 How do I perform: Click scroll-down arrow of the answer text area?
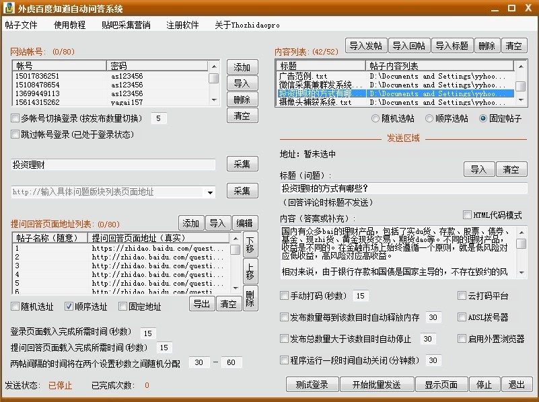pos(522,273)
